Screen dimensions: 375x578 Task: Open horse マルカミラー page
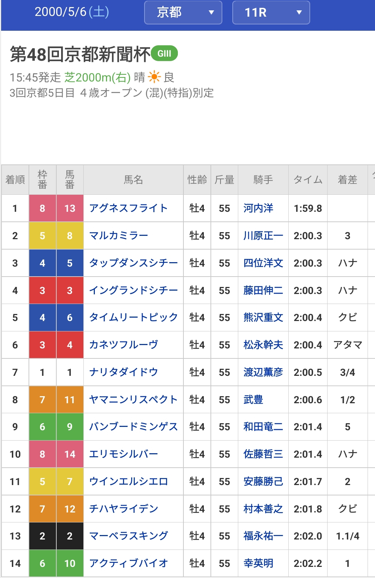coord(119,236)
